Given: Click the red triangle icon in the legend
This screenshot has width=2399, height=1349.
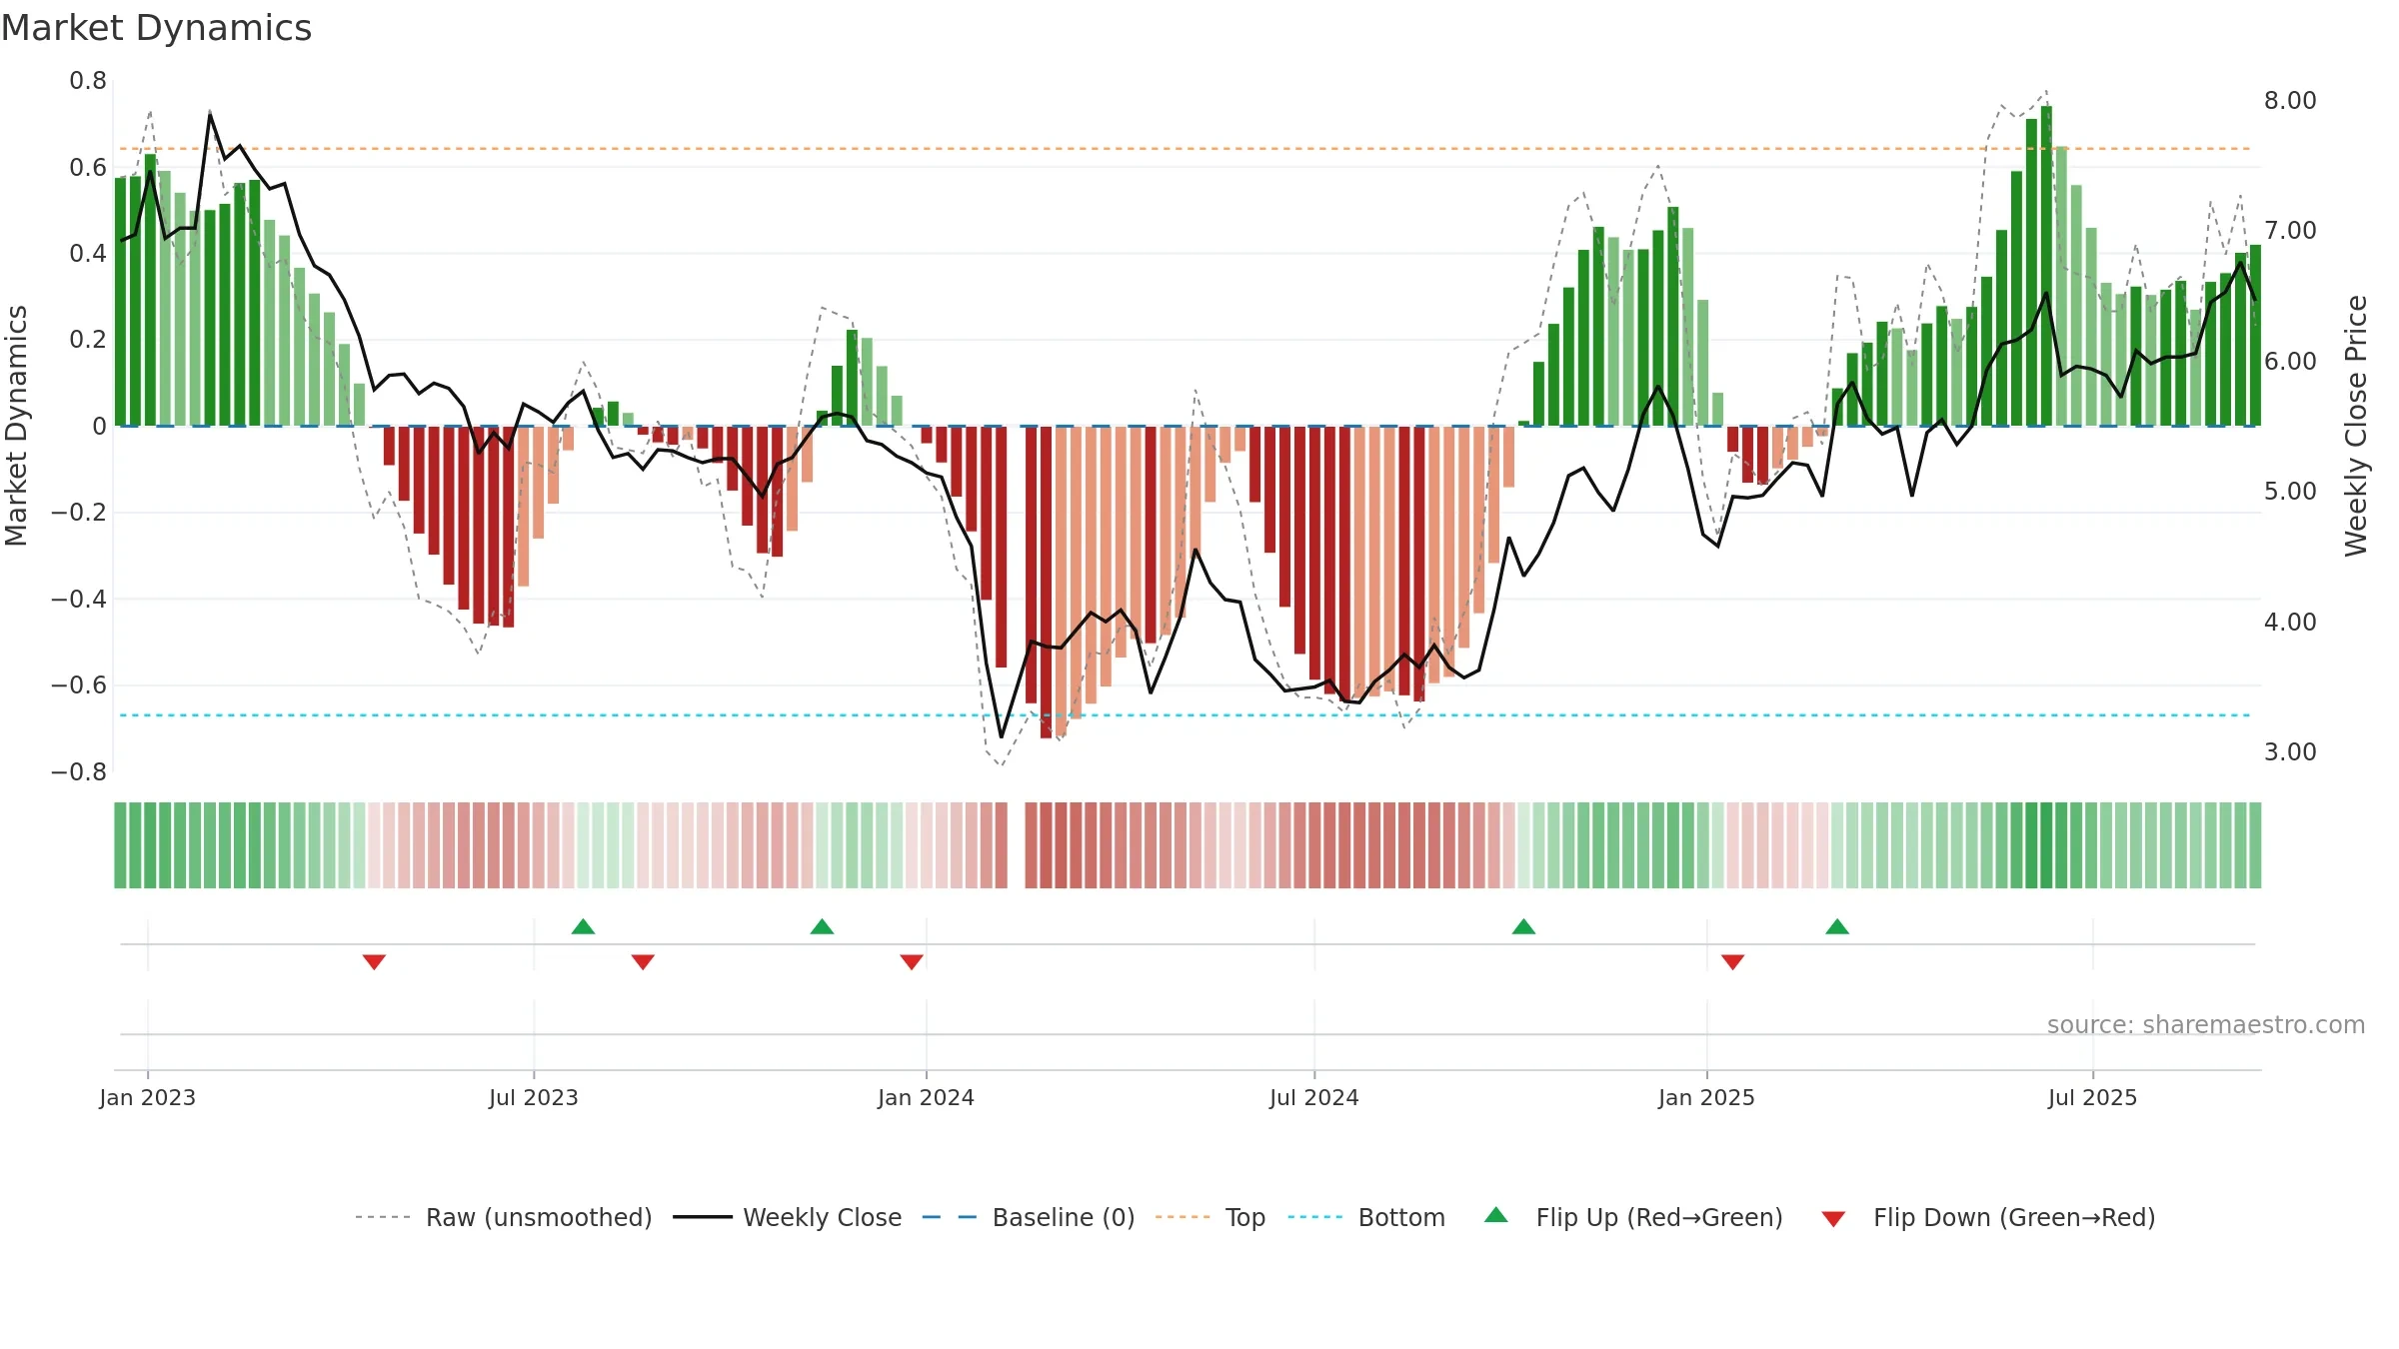Looking at the screenshot, I should 1833,1219.
